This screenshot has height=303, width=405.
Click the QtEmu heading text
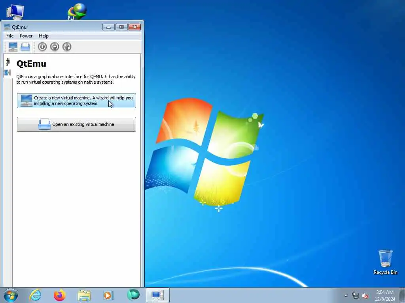pos(31,64)
